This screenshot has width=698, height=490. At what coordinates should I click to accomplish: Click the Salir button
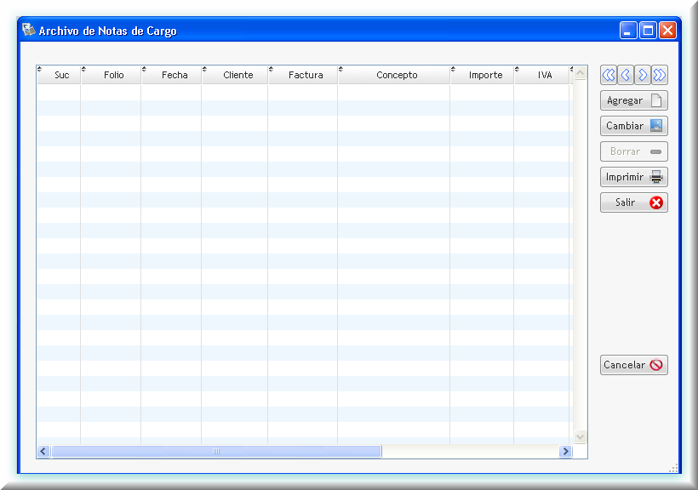click(634, 202)
